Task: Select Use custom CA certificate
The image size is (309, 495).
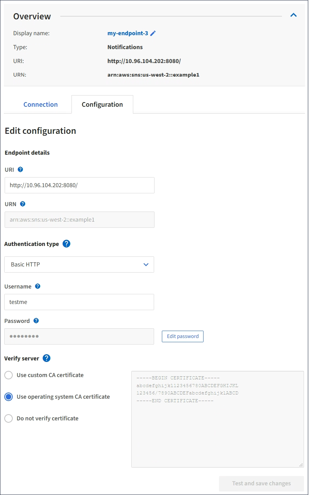Action: tap(8, 375)
